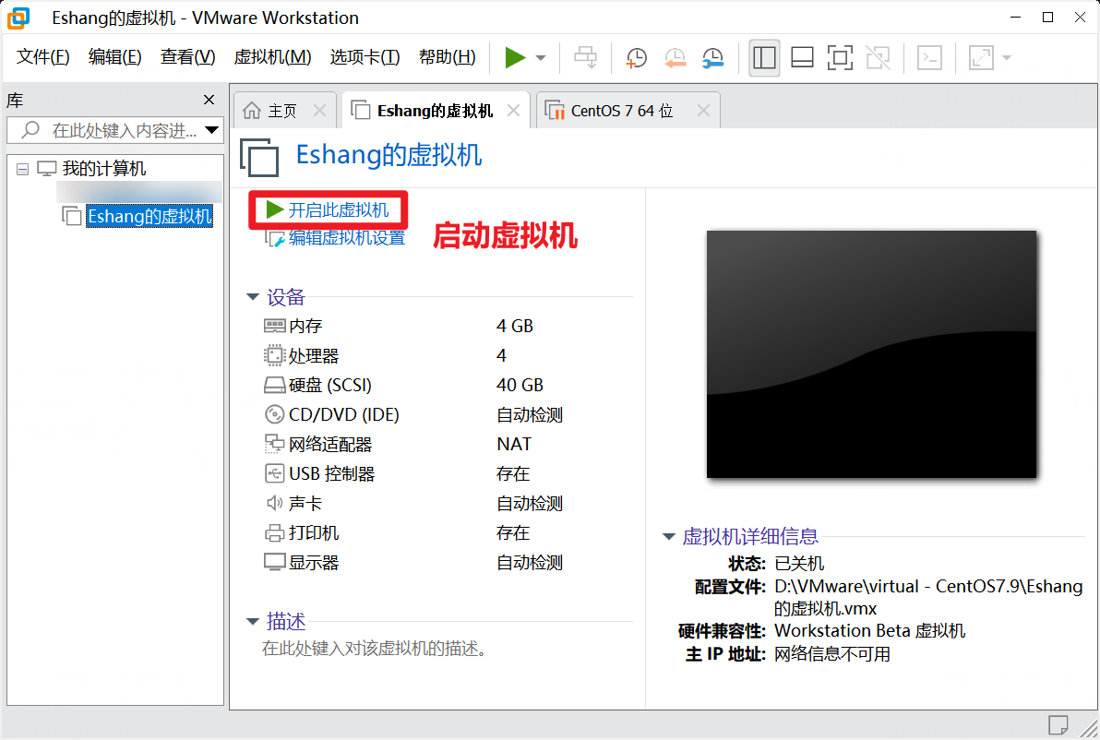Click the Workstation Beta 虚拟机 compatibility text

869,630
